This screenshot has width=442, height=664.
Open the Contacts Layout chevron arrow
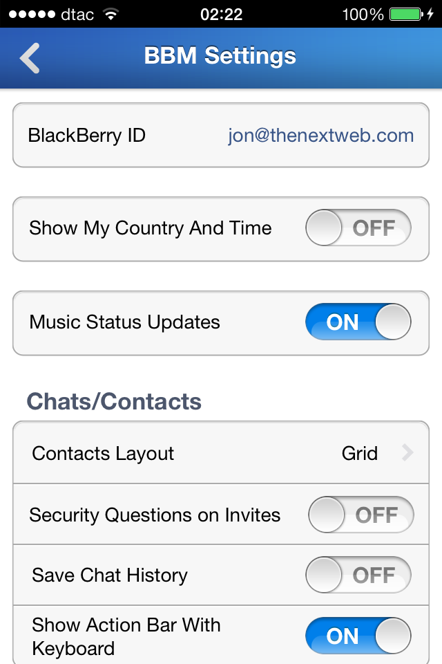(407, 452)
